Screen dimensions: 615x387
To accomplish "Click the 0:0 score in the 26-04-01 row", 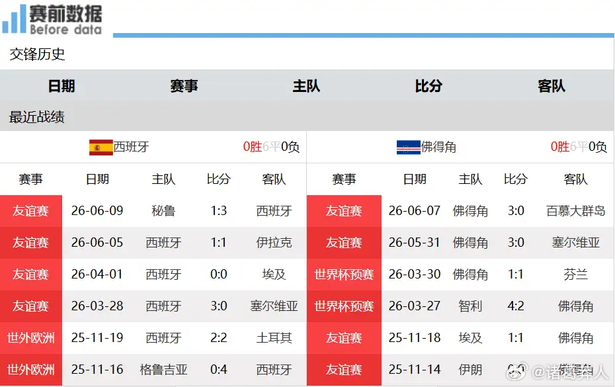I will (x=219, y=275).
